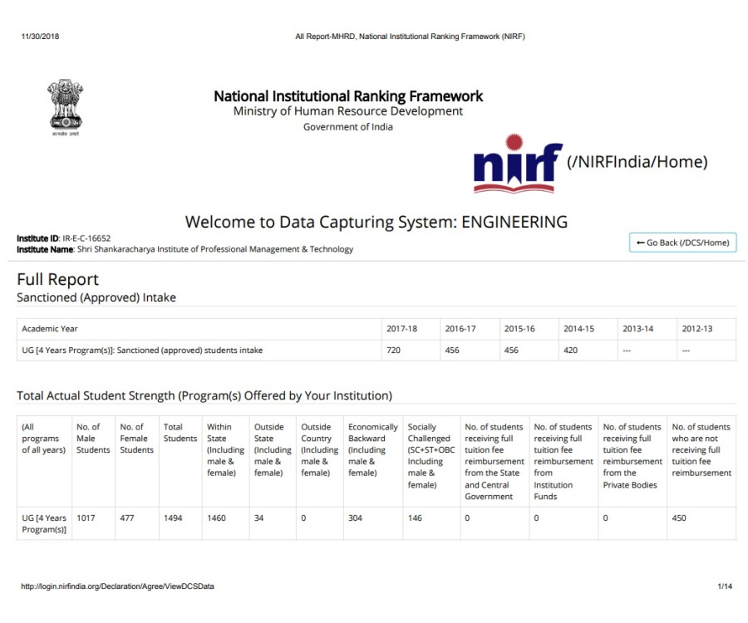This screenshot has height=623, width=748.
Task: Click 'Welcome to Data Capturing System: ENGINEERING' title
Action: click(376, 222)
